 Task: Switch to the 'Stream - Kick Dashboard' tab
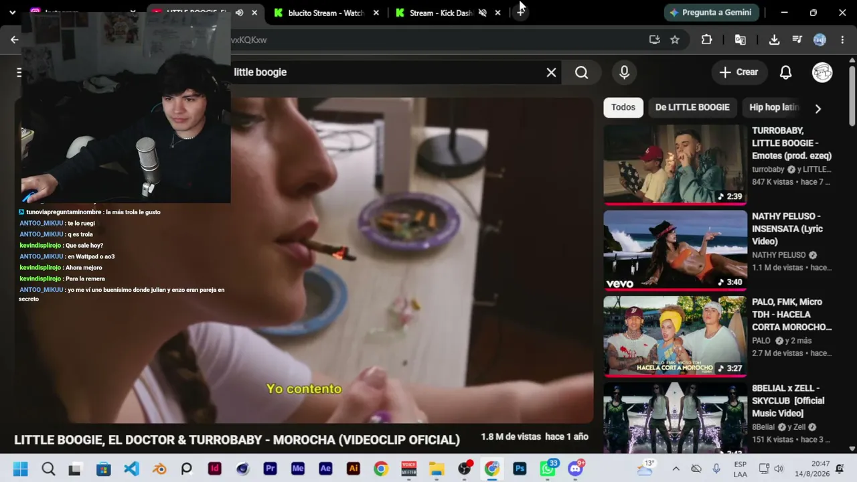point(441,13)
